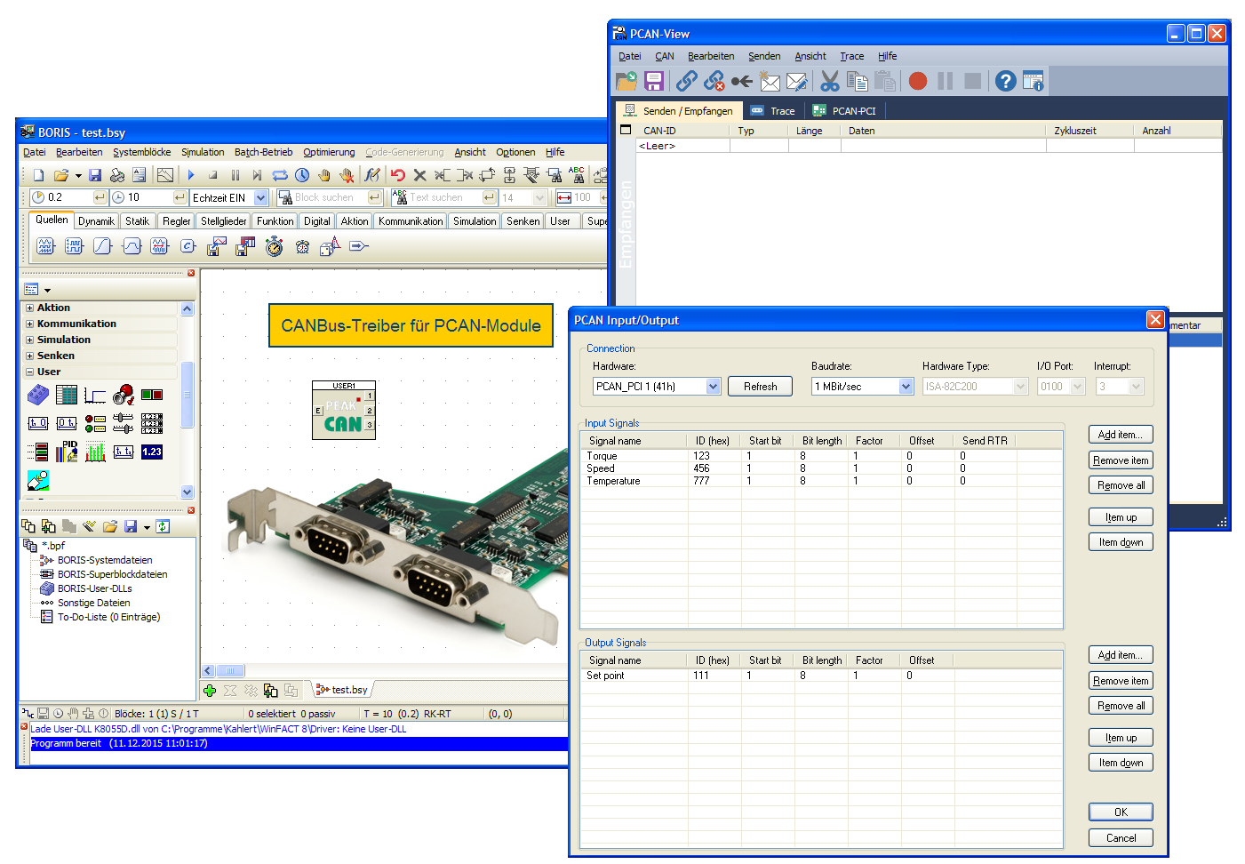
Task: Click the blue help question mark icon
Action: (1005, 81)
